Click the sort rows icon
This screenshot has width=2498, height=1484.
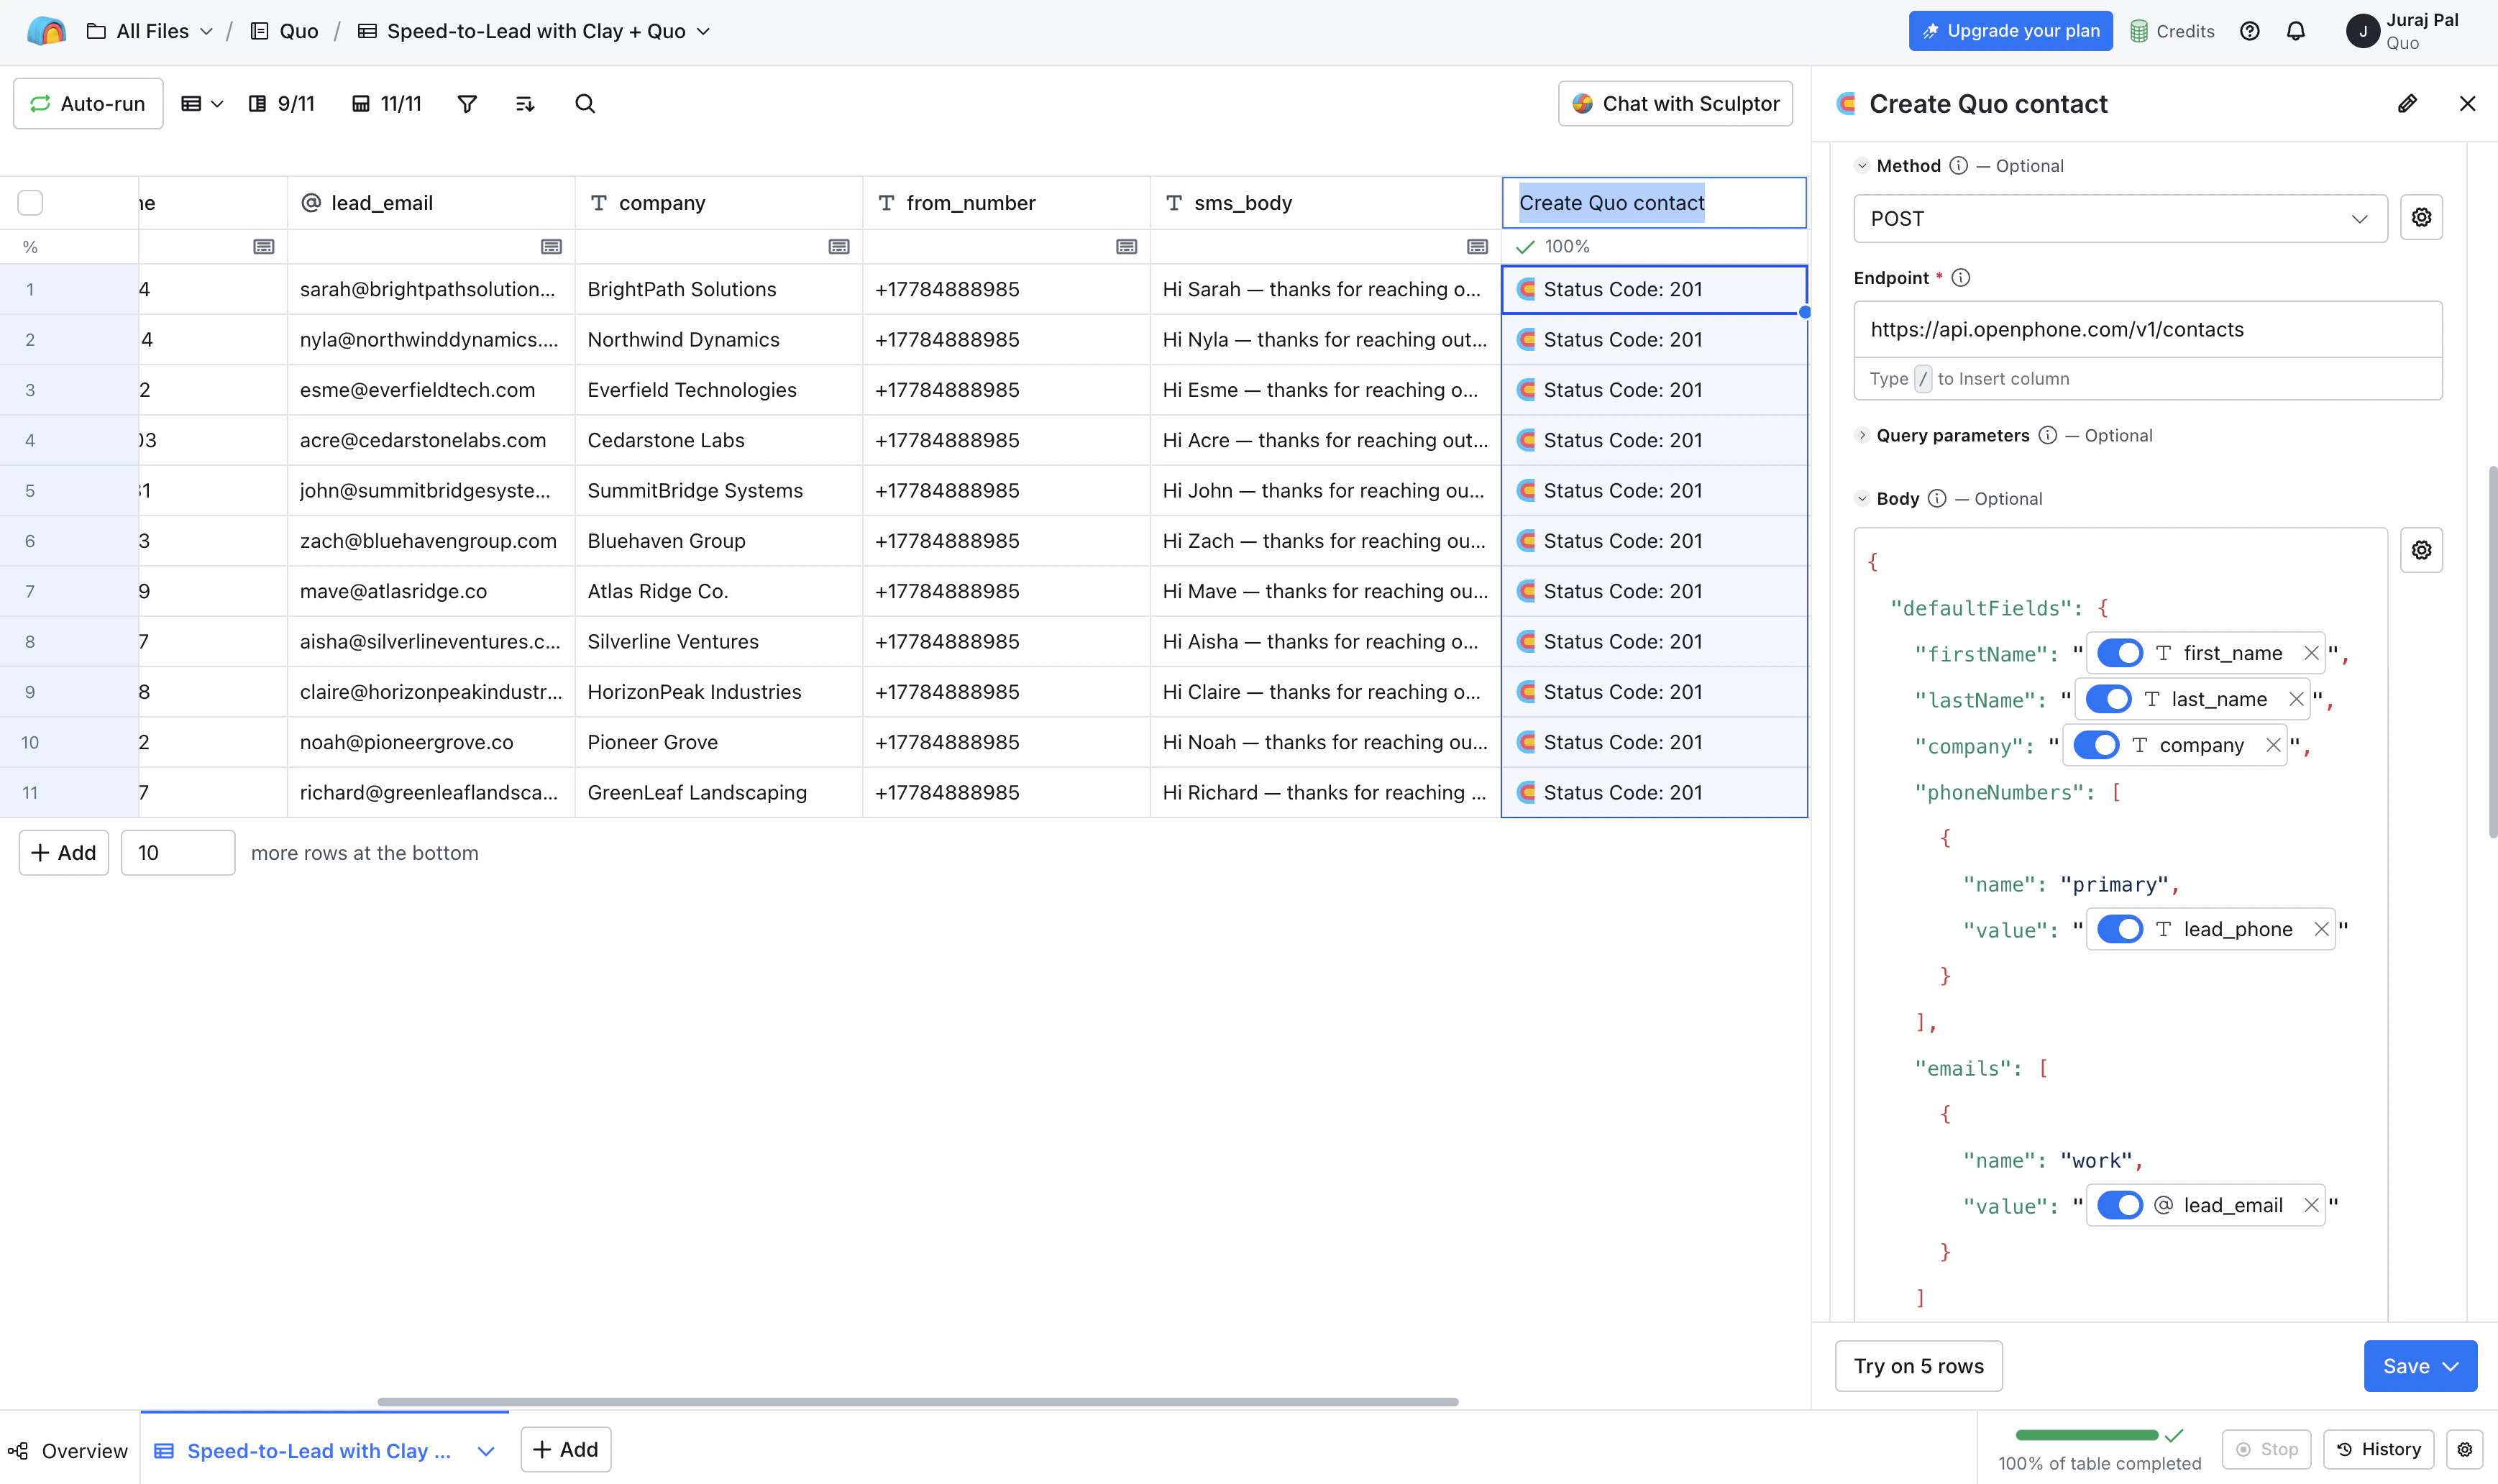pyautogui.click(x=525, y=104)
